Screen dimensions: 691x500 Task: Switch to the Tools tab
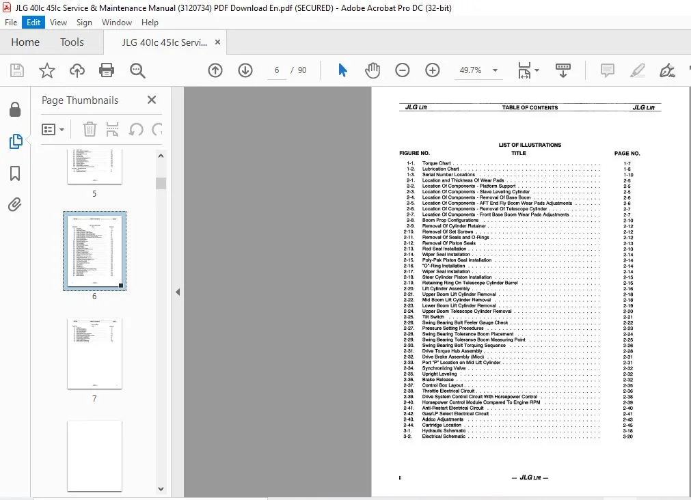(x=72, y=42)
